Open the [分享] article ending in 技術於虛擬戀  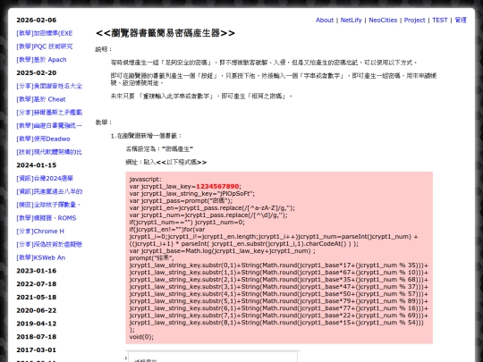(49, 244)
